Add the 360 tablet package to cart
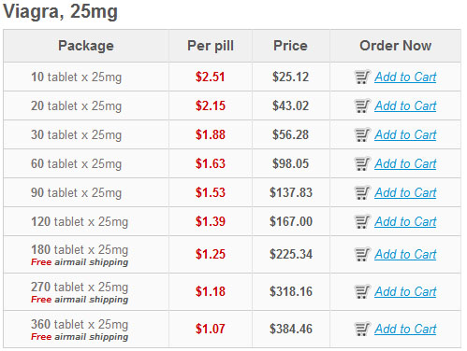 [x=405, y=329]
